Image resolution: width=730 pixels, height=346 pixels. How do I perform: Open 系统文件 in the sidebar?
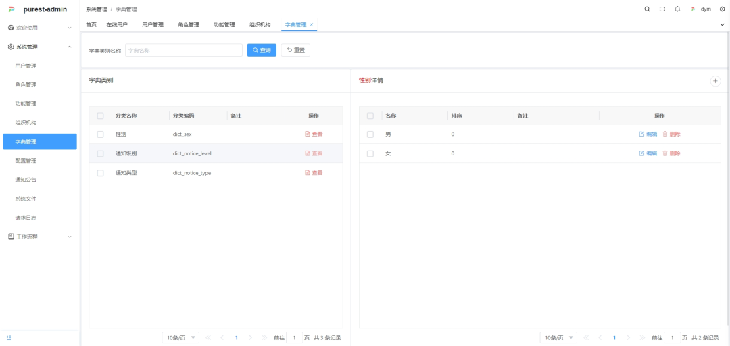(40, 199)
